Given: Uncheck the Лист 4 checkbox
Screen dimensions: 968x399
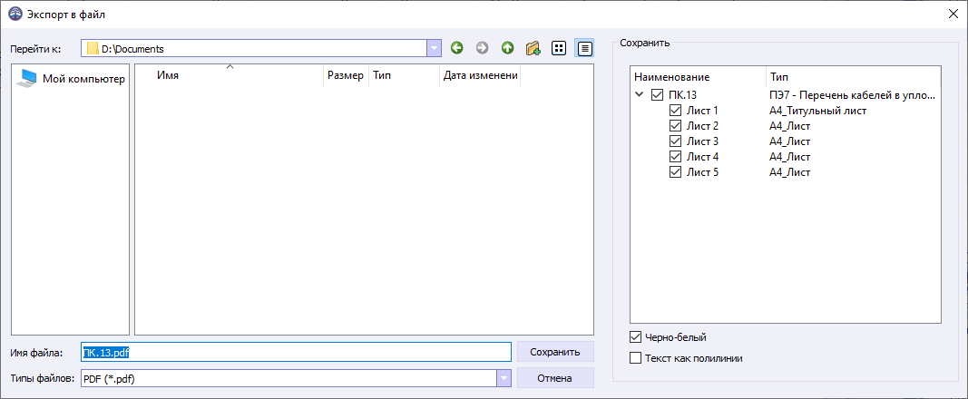Looking at the screenshot, I should [675, 157].
